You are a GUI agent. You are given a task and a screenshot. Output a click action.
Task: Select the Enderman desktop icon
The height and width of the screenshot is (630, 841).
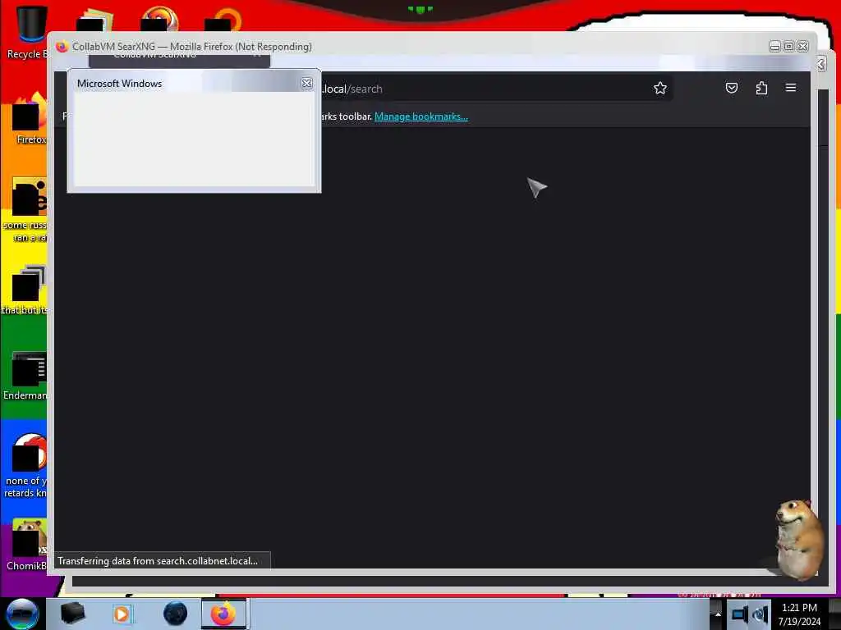(x=25, y=376)
